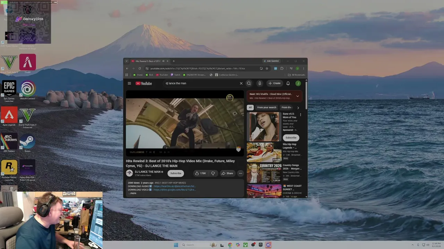Show more filter chips with the arrow
444x249 pixels.
click(x=298, y=108)
